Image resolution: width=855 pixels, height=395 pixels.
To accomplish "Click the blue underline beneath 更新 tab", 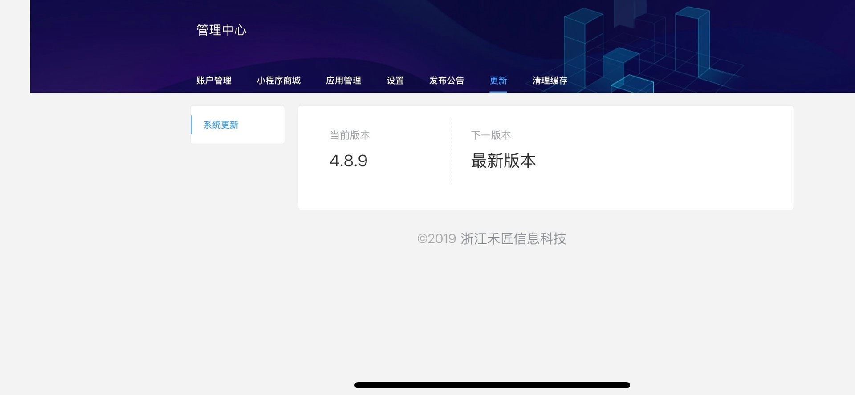I will [498, 92].
